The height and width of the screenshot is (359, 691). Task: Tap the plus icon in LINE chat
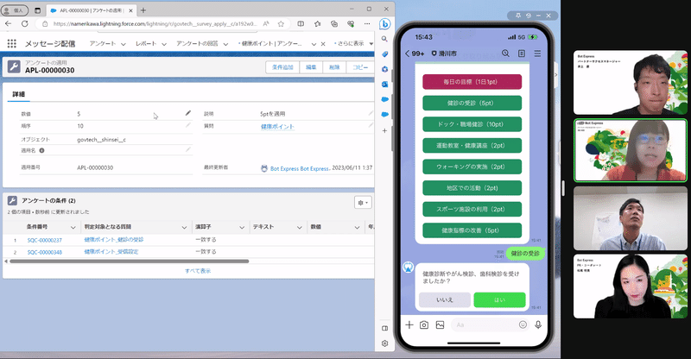point(409,324)
